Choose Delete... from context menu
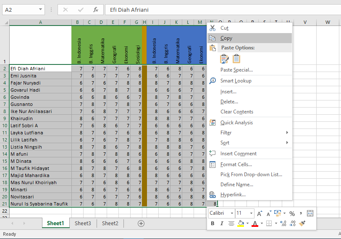 [x=249, y=102]
